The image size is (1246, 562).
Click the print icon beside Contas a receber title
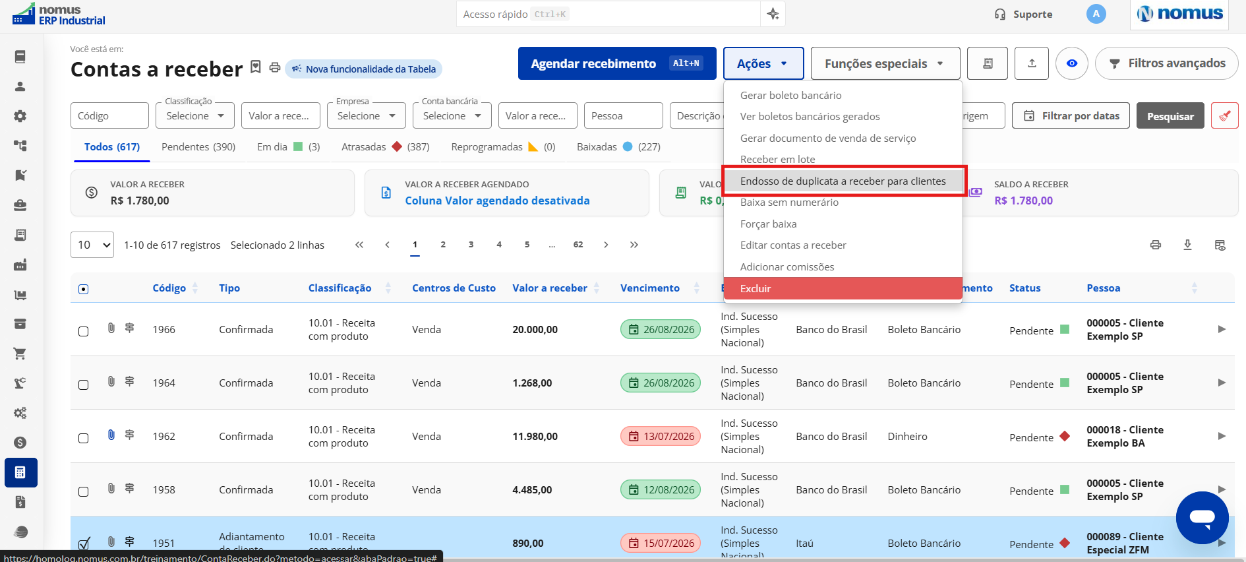pyautogui.click(x=275, y=67)
